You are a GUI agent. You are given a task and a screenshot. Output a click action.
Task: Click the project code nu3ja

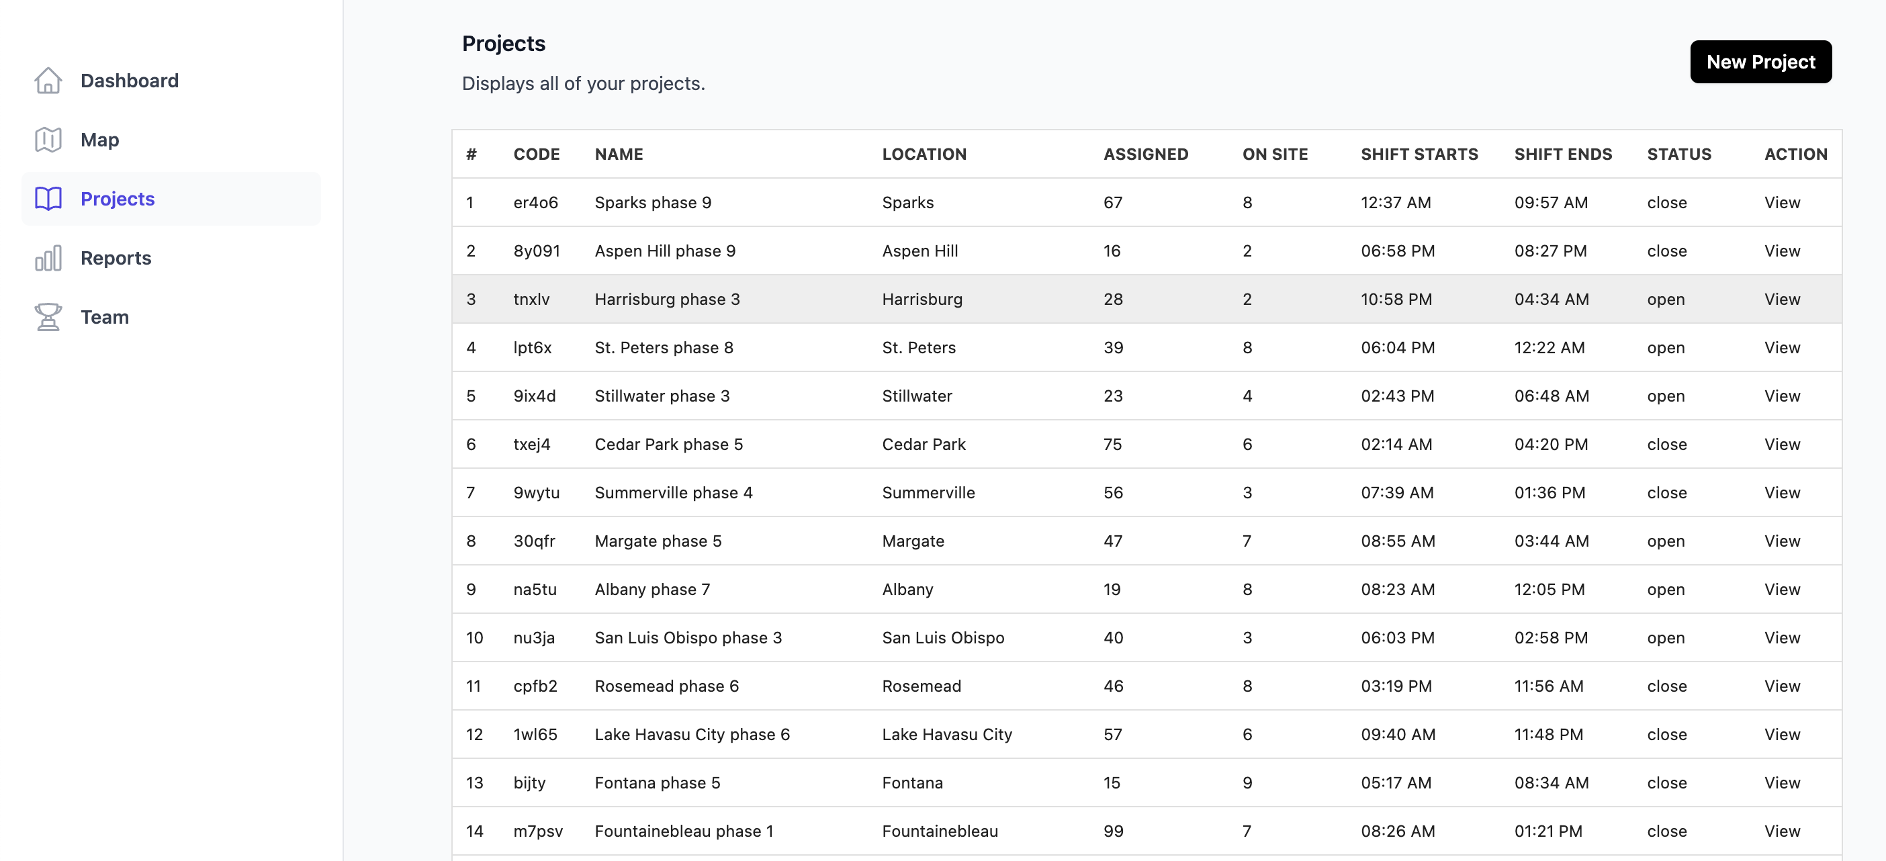(x=534, y=638)
